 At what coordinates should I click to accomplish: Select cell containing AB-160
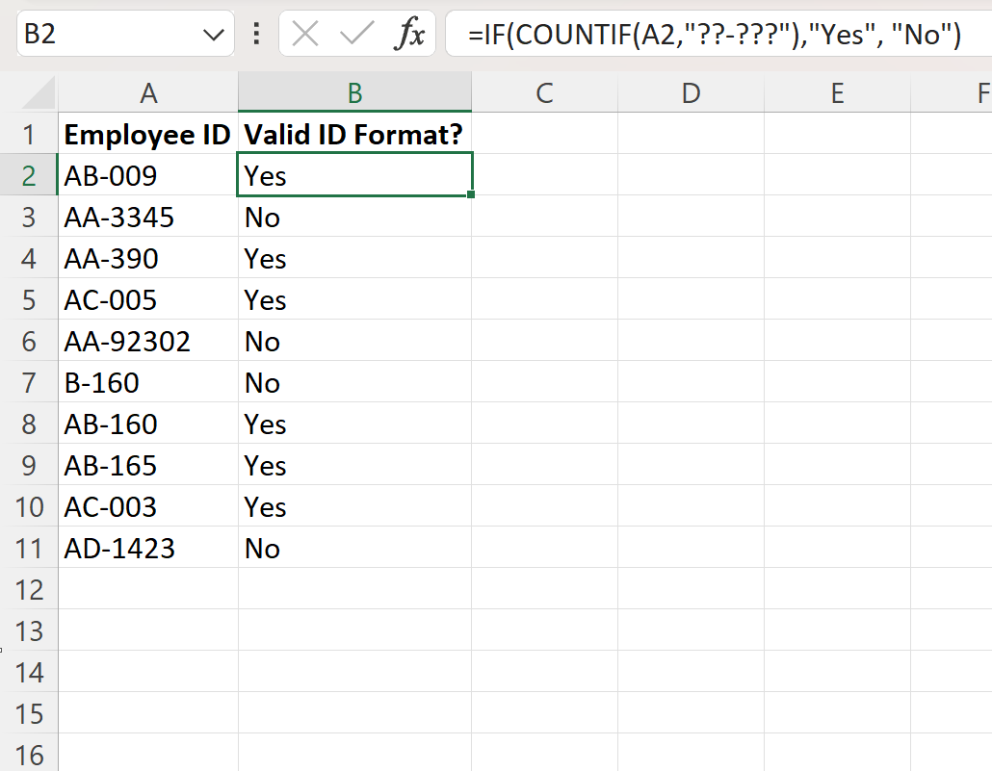(x=148, y=424)
